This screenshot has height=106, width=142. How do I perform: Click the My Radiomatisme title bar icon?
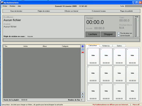pyautogui.click(x=2, y=3)
